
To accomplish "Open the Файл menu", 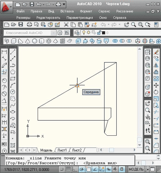I will [x=20, y=11].
